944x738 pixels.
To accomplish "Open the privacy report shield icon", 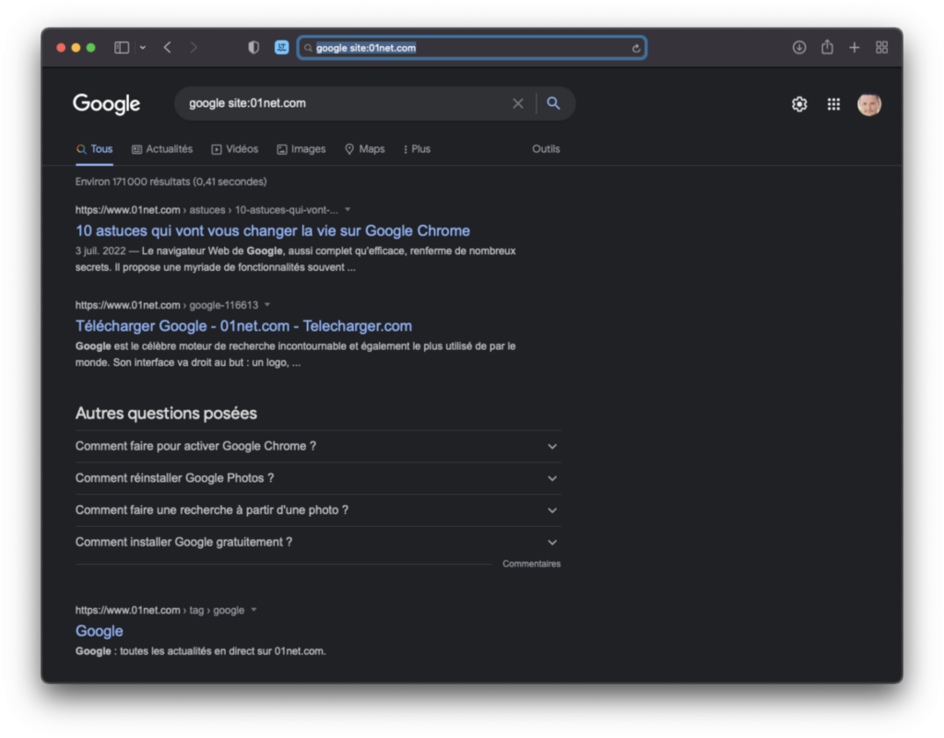I will (x=254, y=48).
